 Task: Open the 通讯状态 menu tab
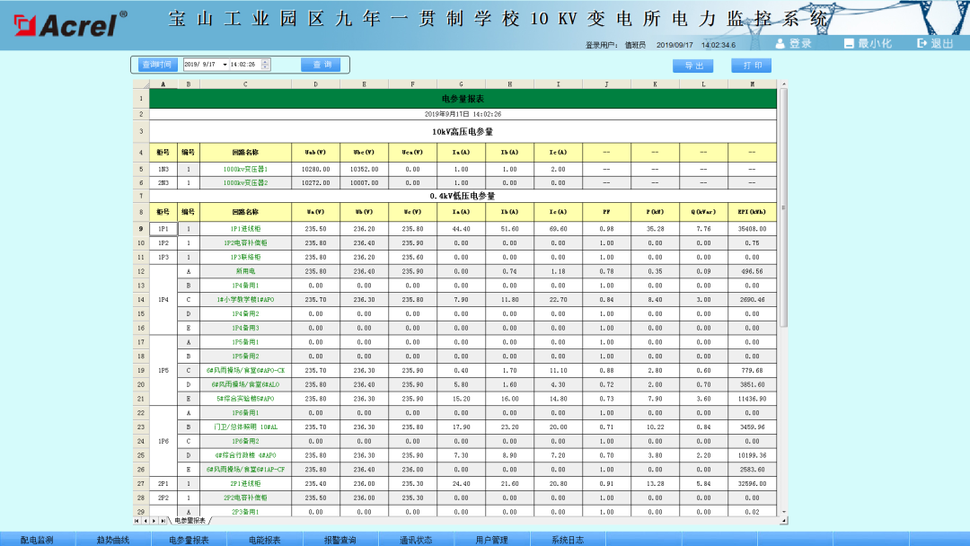coord(416,539)
